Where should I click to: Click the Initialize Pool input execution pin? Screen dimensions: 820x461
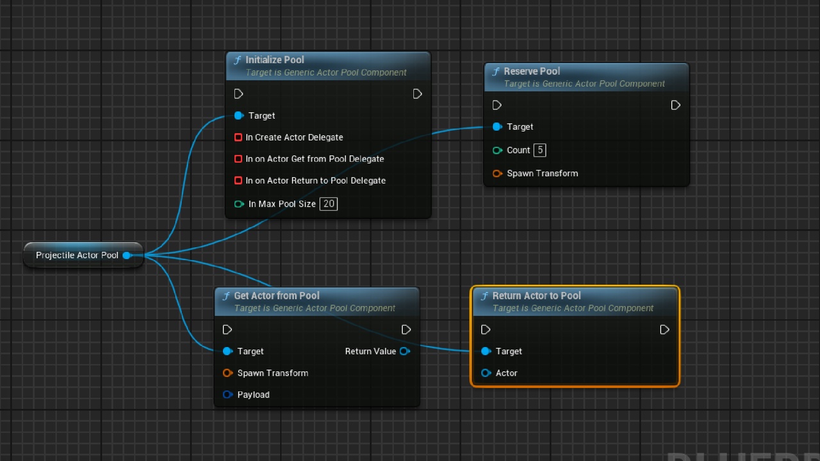click(238, 94)
